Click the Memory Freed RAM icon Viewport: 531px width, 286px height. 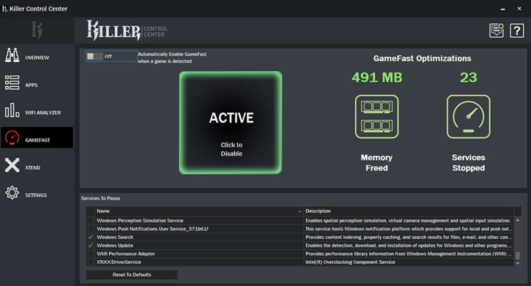click(x=377, y=116)
